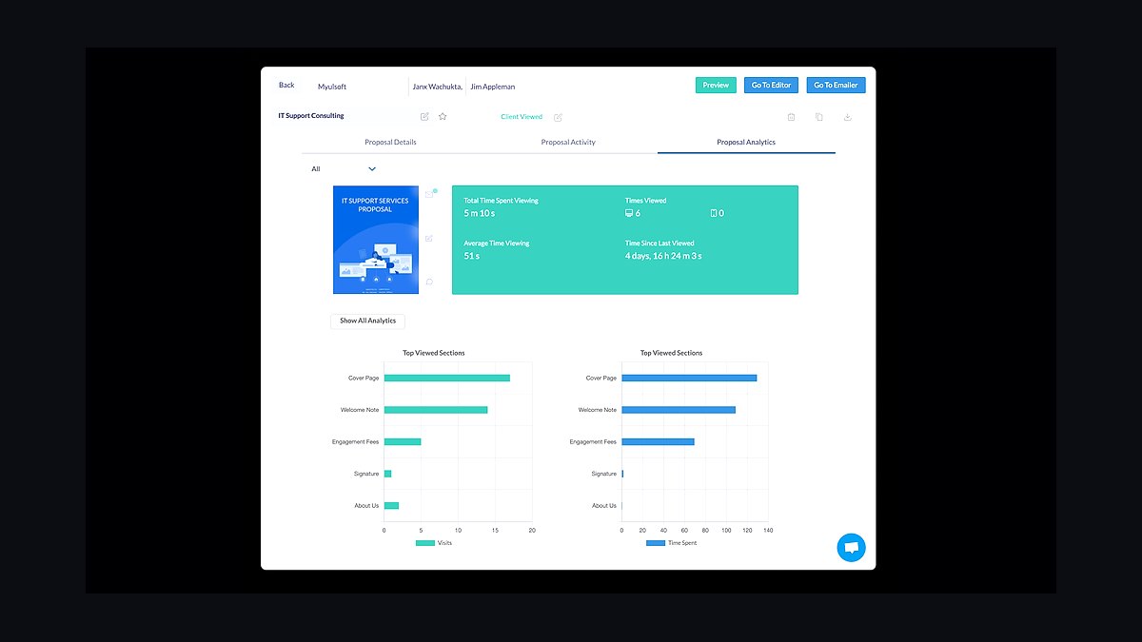This screenshot has height=642, width=1142.
Task: Click the Engagement Fees bar in Visits chart
Action: 403,441
